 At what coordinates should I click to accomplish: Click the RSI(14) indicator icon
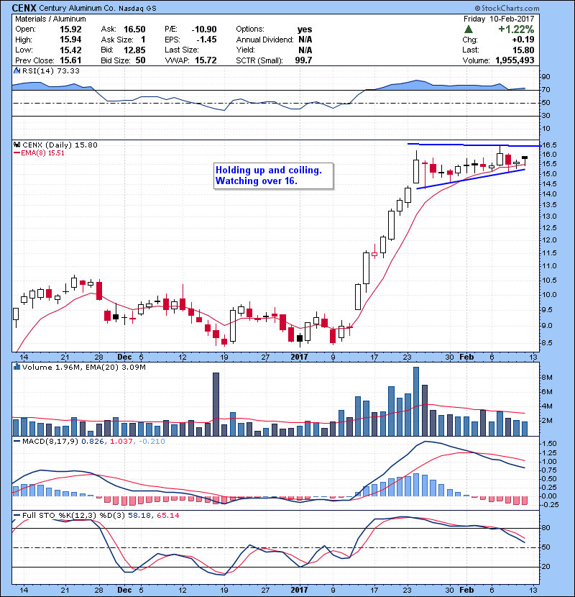(x=17, y=70)
